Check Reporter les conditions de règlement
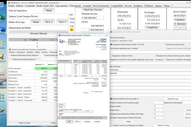Screen dimensions: 191x127 tap(165, 59)
